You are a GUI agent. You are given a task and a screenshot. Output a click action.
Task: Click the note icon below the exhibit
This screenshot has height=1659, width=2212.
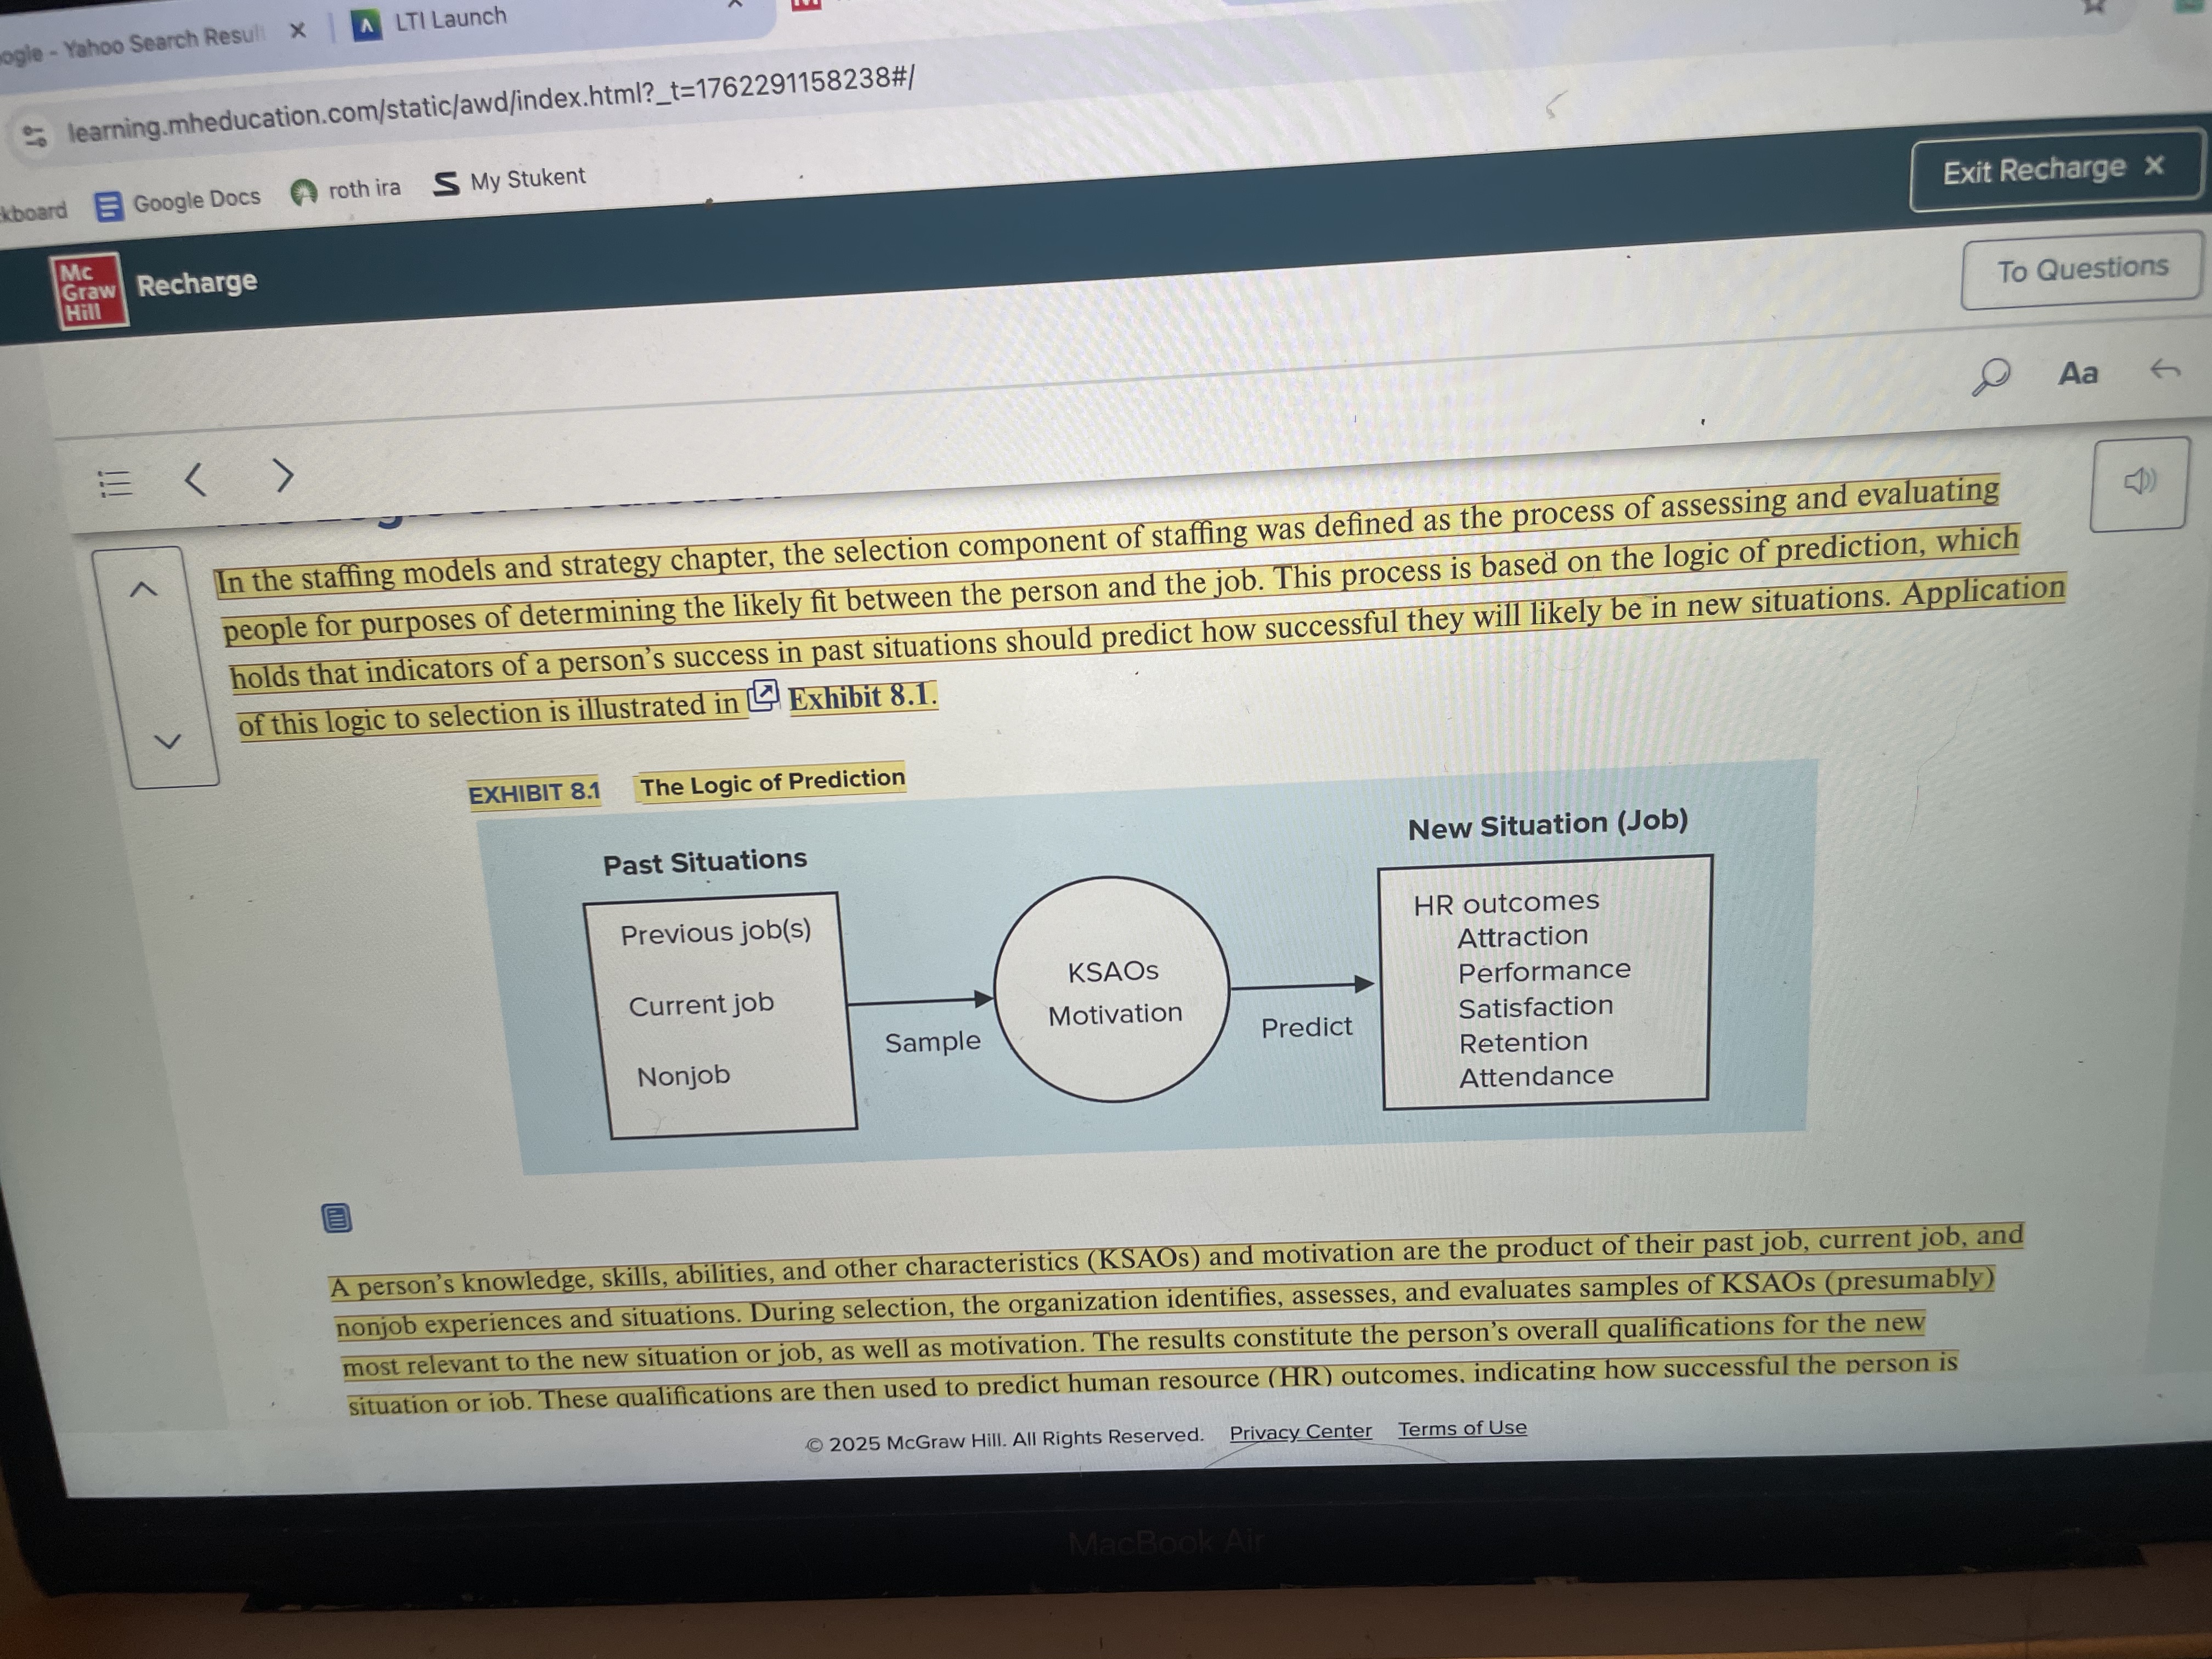coord(337,1218)
